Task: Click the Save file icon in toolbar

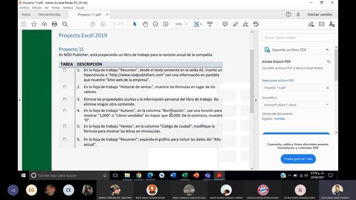Action: point(23,24)
